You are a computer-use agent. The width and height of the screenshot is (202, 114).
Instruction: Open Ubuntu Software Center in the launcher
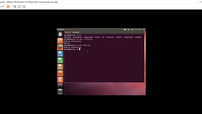tap(60, 73)
